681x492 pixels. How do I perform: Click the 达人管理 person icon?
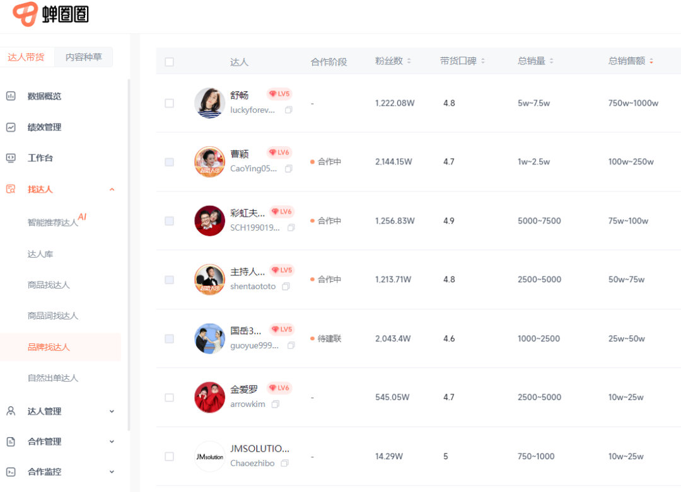pos(11,411)
